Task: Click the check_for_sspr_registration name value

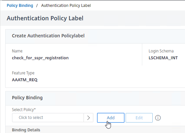Action: (40, 58)
